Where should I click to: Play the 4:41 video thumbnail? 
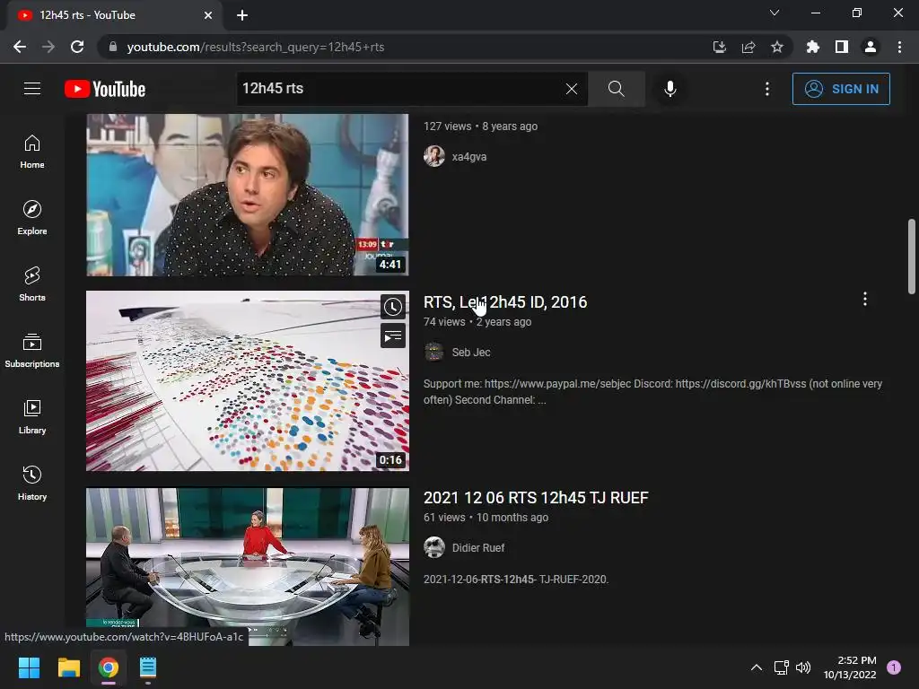tap(248, 195)
